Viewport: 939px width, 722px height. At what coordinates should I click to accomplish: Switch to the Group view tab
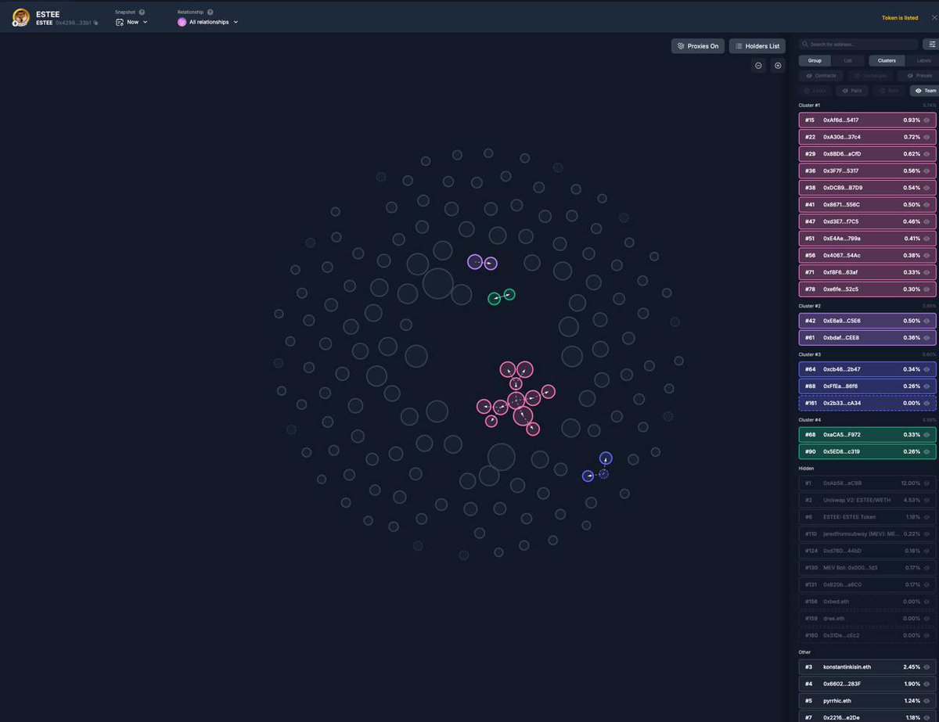815,60
